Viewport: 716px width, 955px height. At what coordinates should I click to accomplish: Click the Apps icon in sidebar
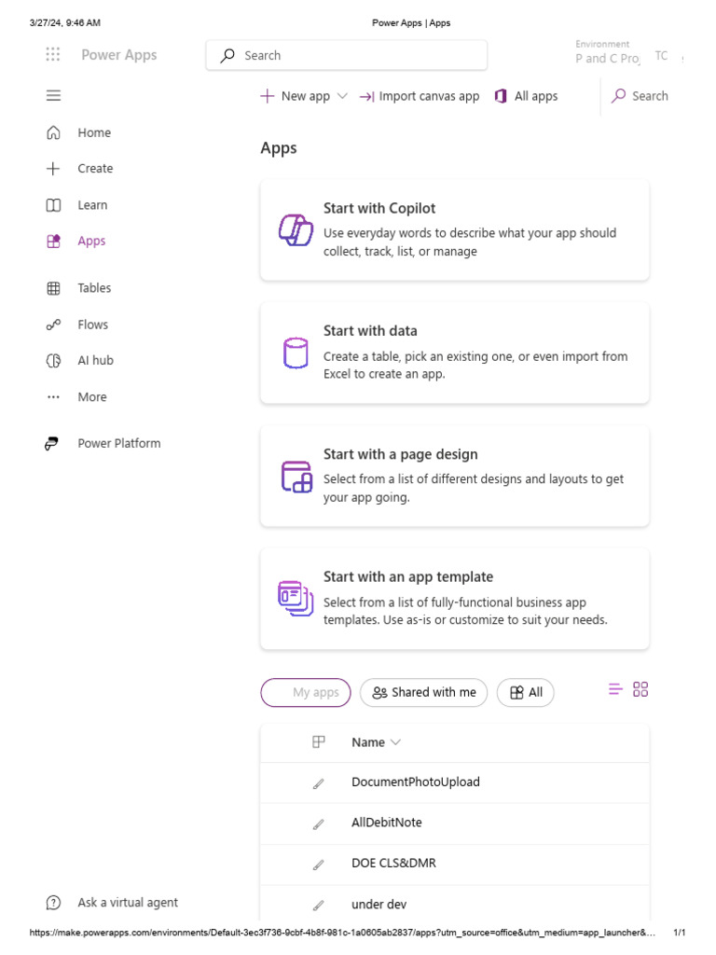tap(53, 242)
